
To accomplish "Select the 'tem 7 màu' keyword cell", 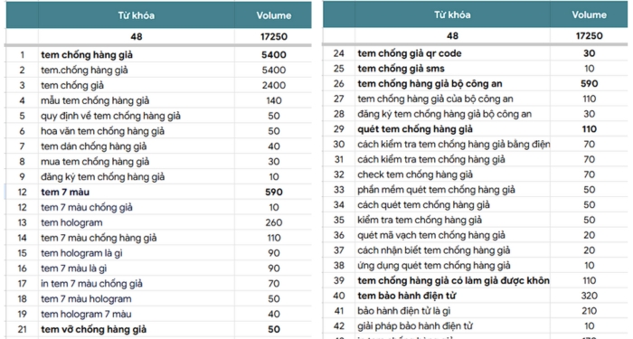I will pyautogui.click(x=137, y=192).
